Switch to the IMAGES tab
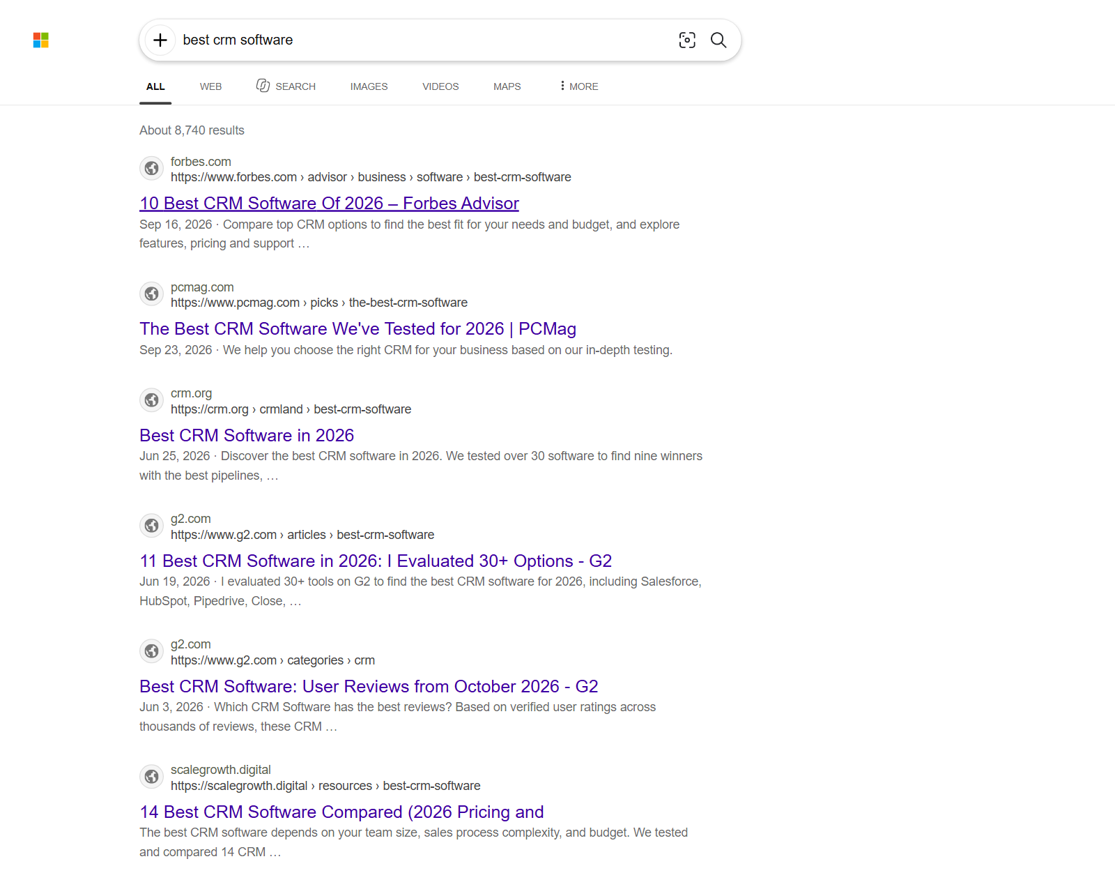This screenshot has height=889, width=1115. point(369,86)
